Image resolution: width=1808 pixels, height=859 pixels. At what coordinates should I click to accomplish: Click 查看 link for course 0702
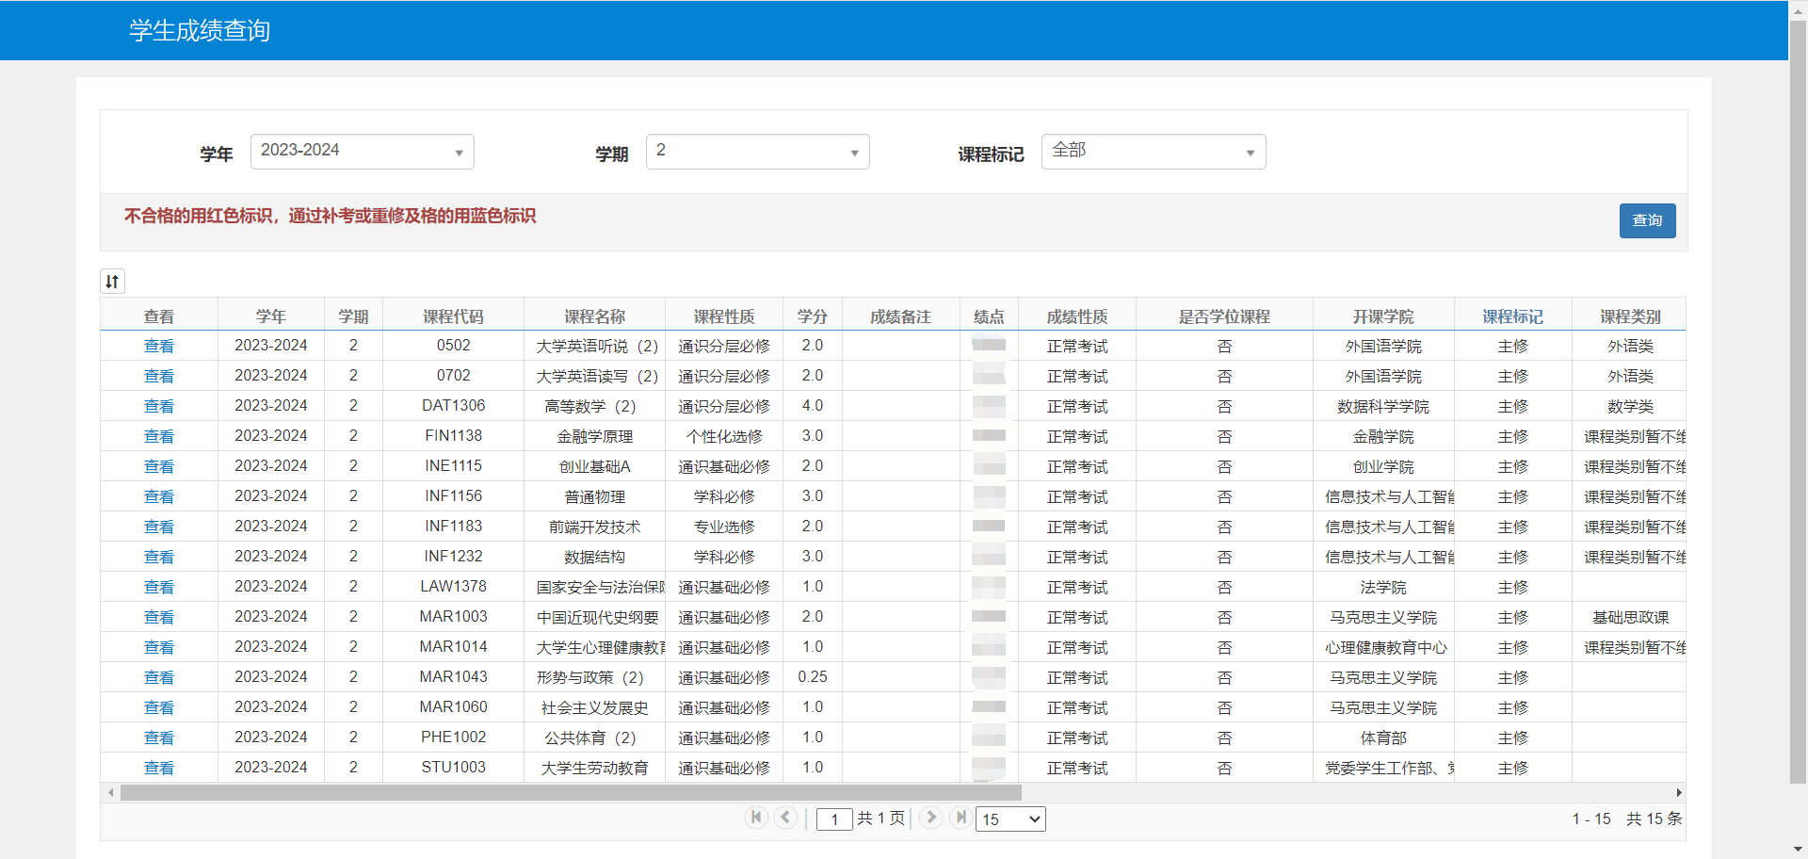click(159, 376)
